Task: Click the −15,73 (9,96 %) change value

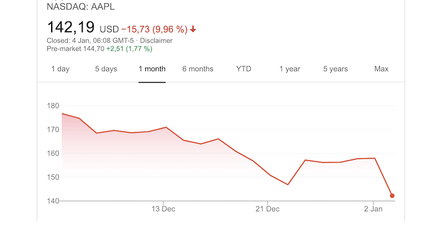Action: pos(154,29)
